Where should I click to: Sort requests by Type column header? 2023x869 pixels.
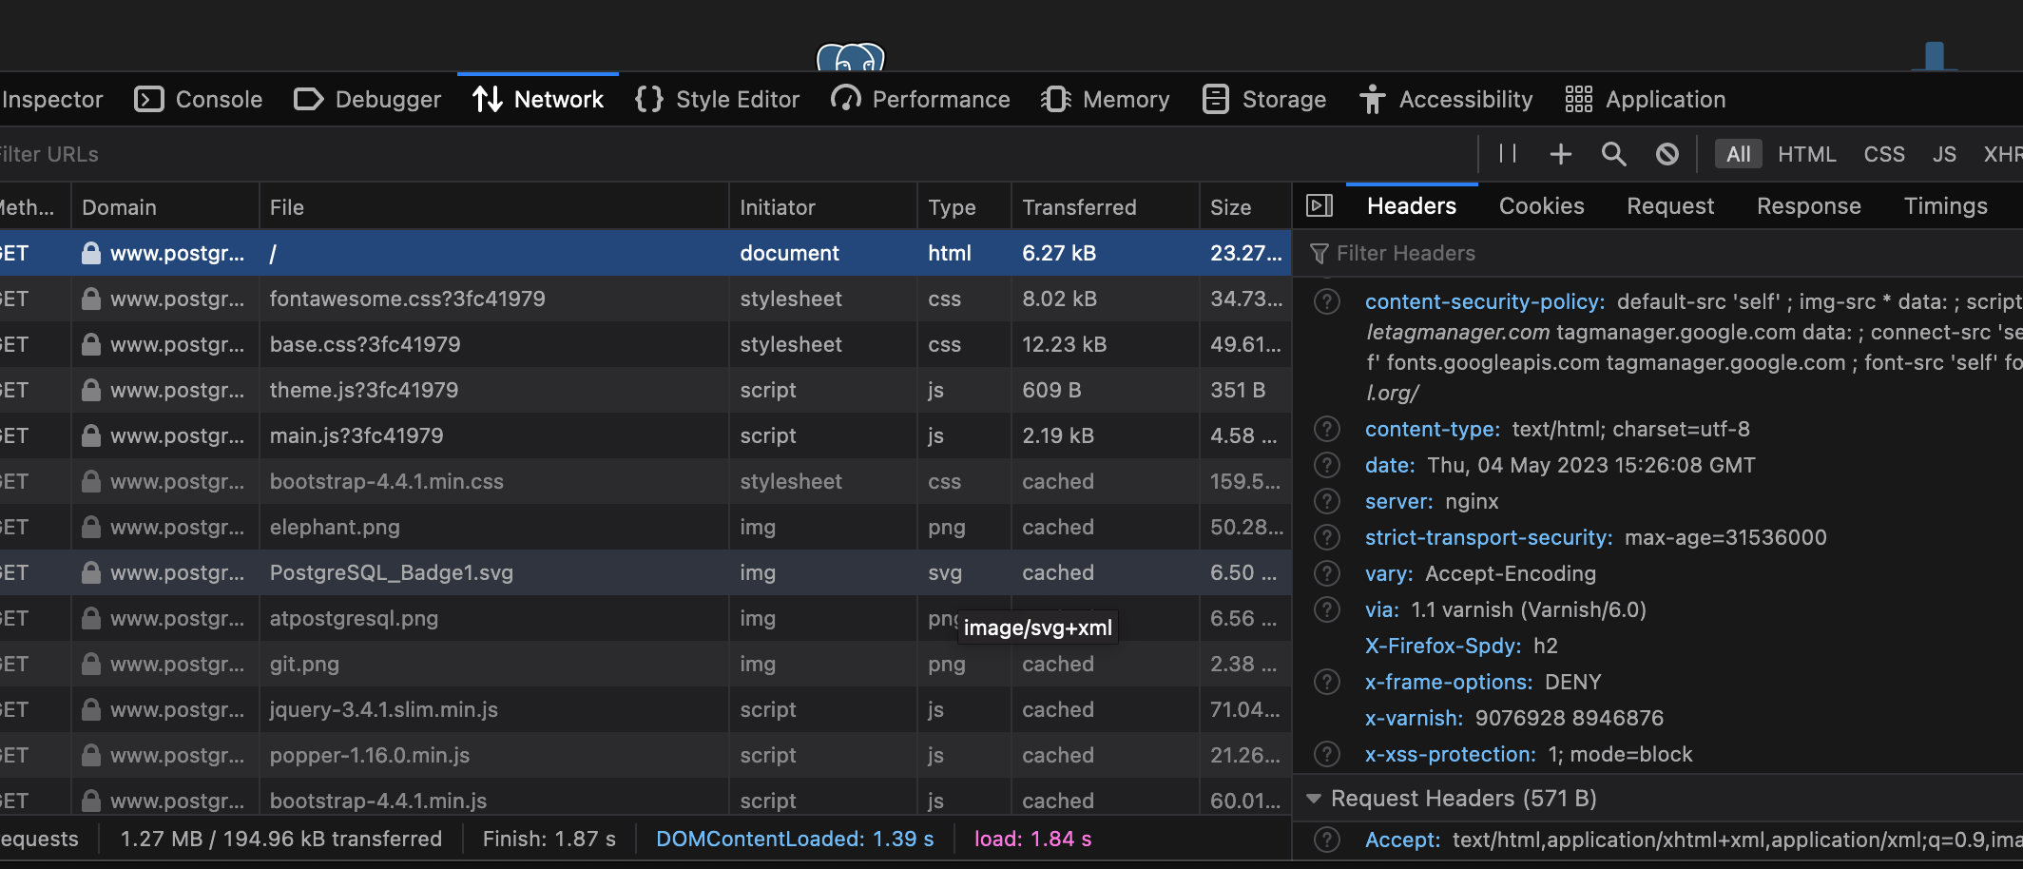click(952, 207)
